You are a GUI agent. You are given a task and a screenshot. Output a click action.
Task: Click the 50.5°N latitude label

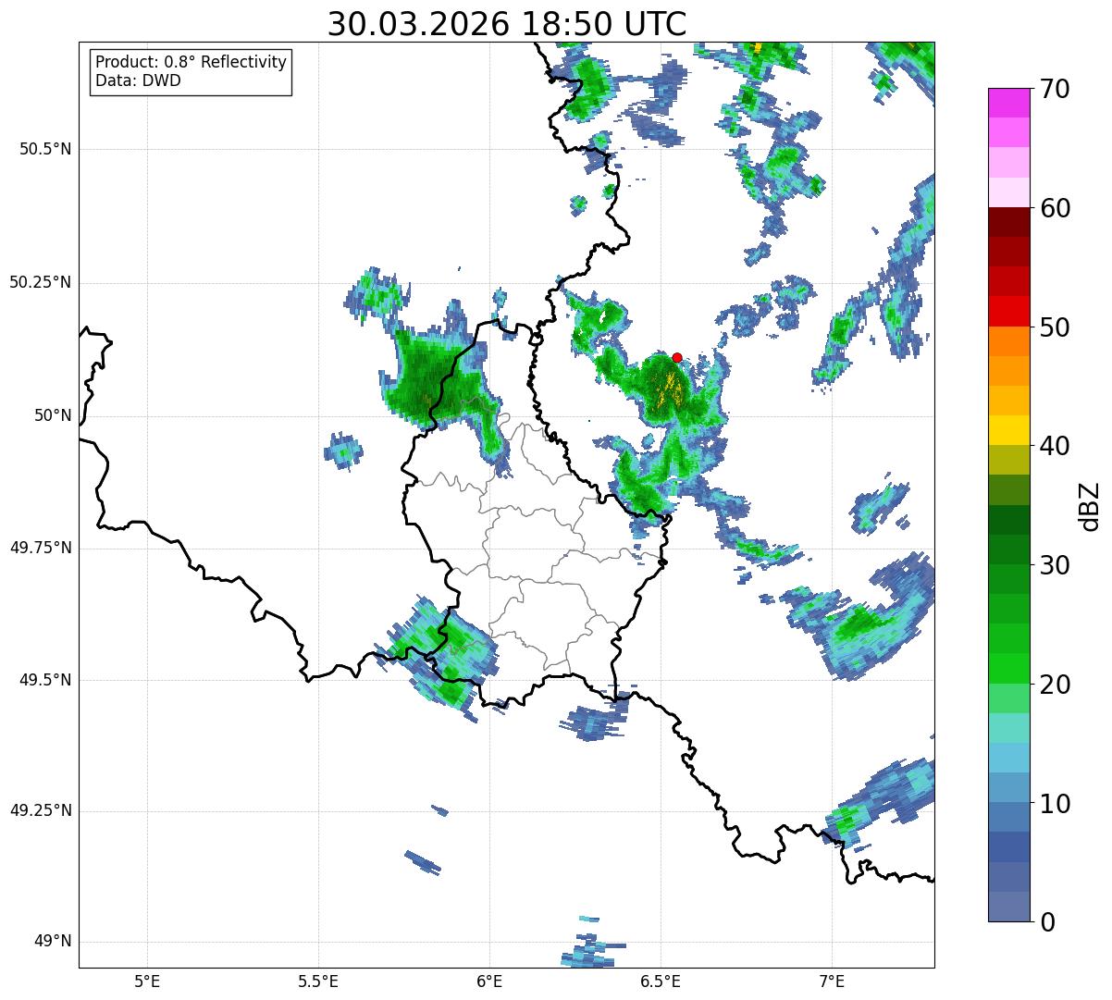tap(45, 149)
